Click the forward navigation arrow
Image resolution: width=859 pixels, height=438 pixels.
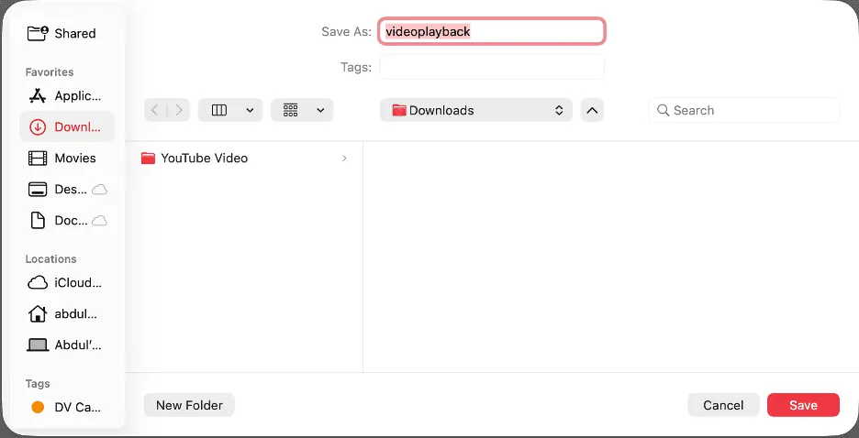(x=179, y=111)
